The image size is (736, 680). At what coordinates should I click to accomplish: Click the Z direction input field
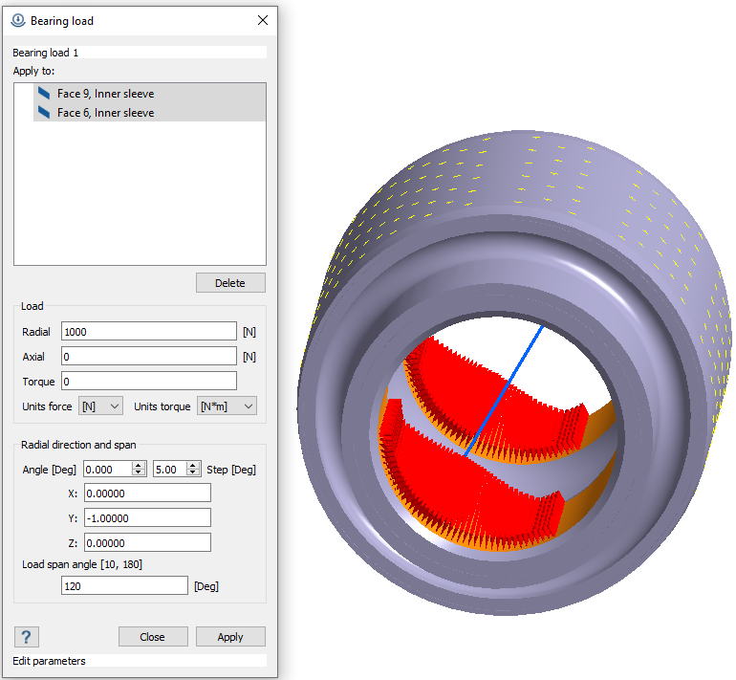coord(147,543)
